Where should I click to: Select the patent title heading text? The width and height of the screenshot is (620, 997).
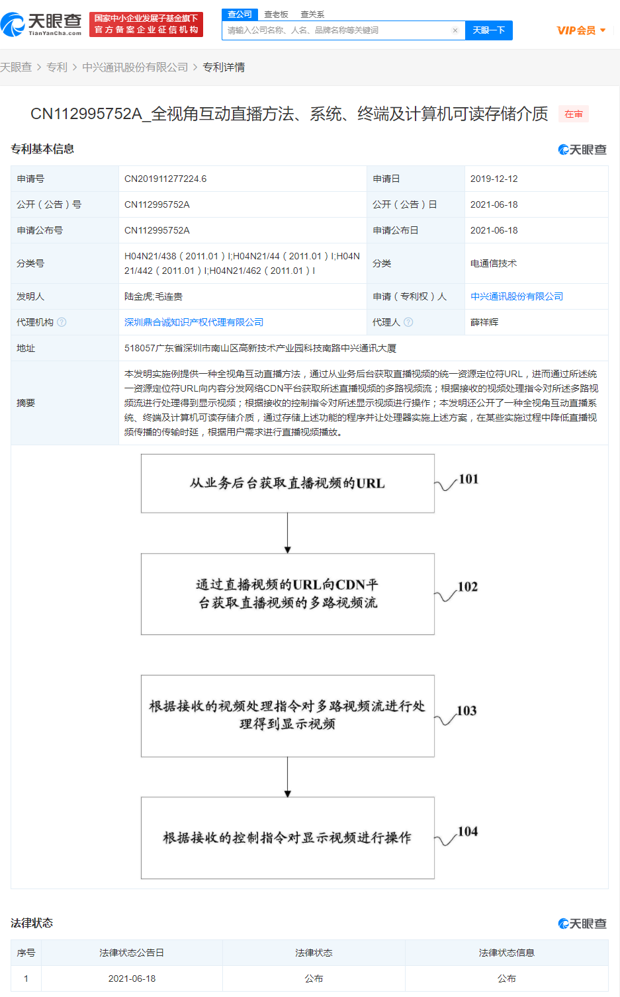click(x=289, y=114)
